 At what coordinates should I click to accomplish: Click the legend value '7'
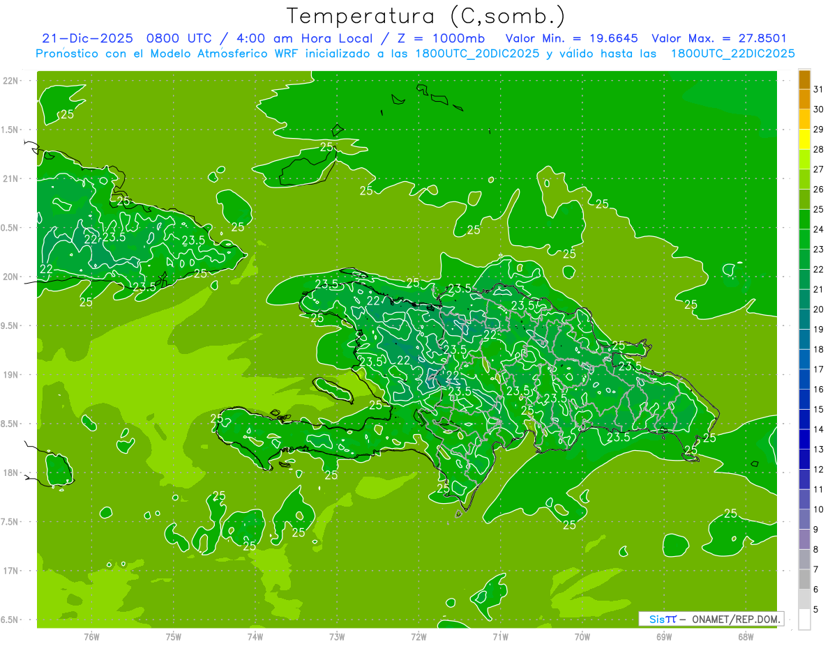pos(816,570)
